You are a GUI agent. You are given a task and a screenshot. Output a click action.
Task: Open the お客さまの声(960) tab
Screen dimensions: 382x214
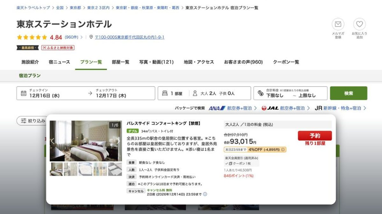(x=243, y=62)
